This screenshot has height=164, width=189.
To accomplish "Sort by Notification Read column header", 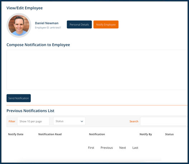I will [50, 134].
